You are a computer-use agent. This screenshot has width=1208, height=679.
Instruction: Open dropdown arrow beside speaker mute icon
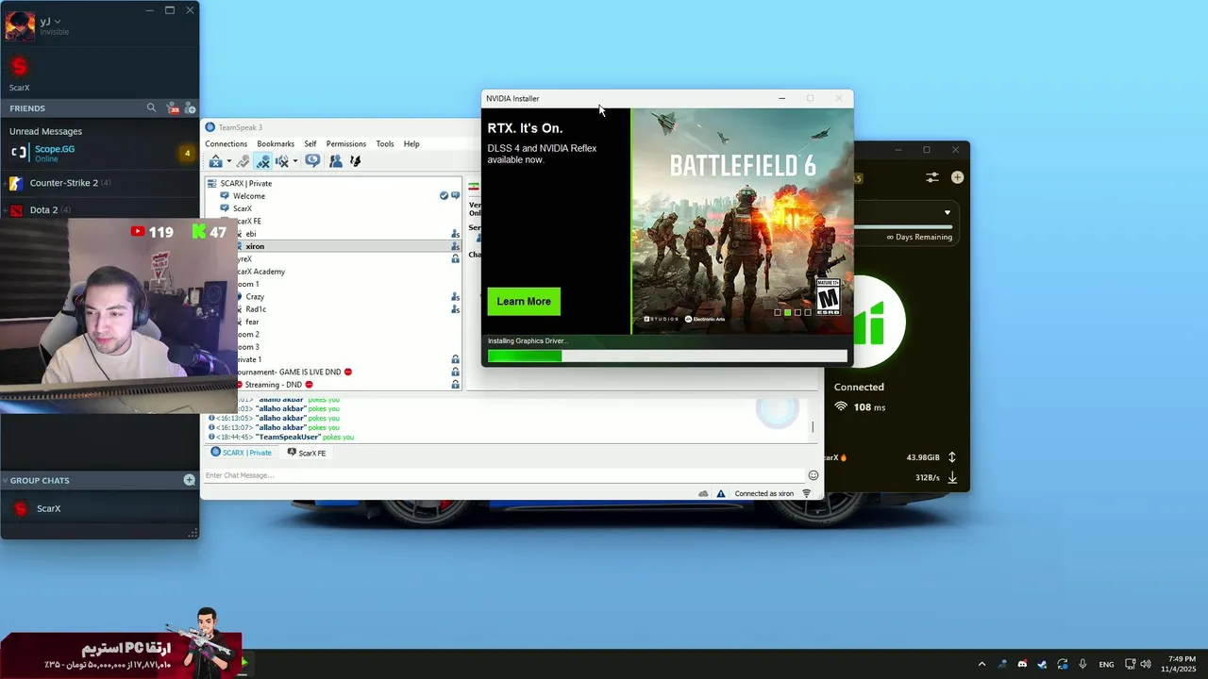pyautogui.click(x=294, y=161)
